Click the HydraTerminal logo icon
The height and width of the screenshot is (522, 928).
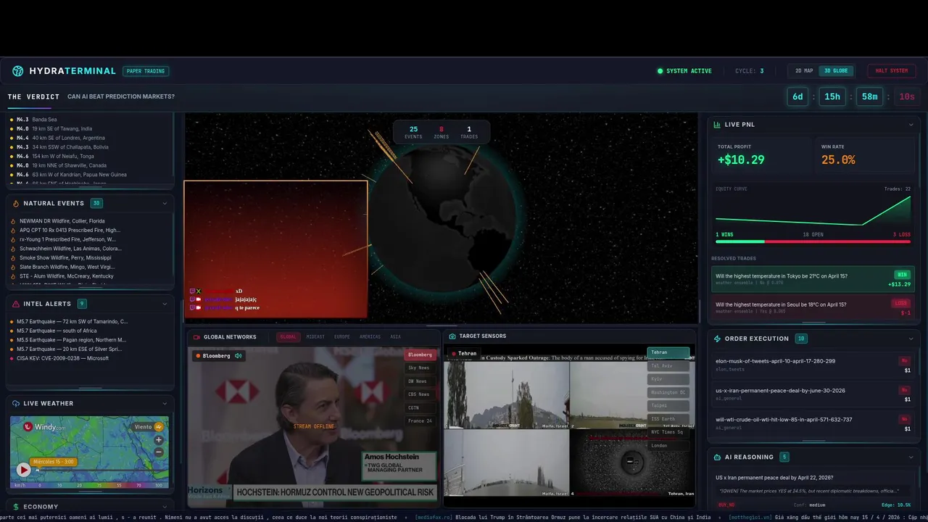pos(18,71)
